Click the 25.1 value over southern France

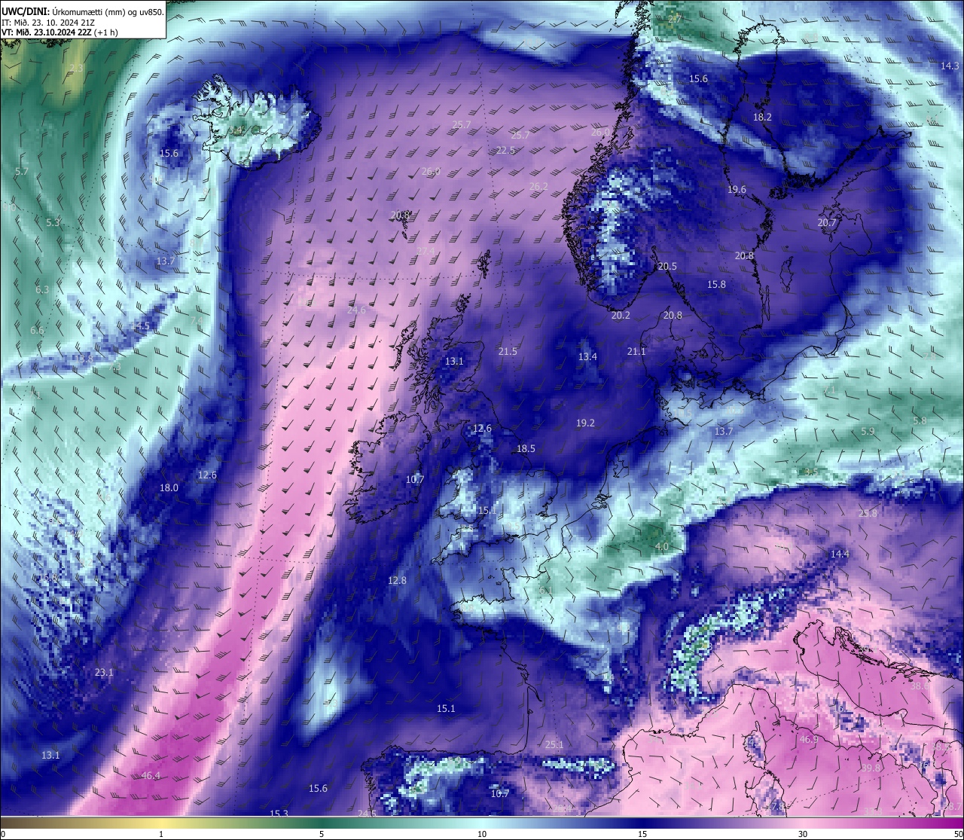click(x=554, y=745)
